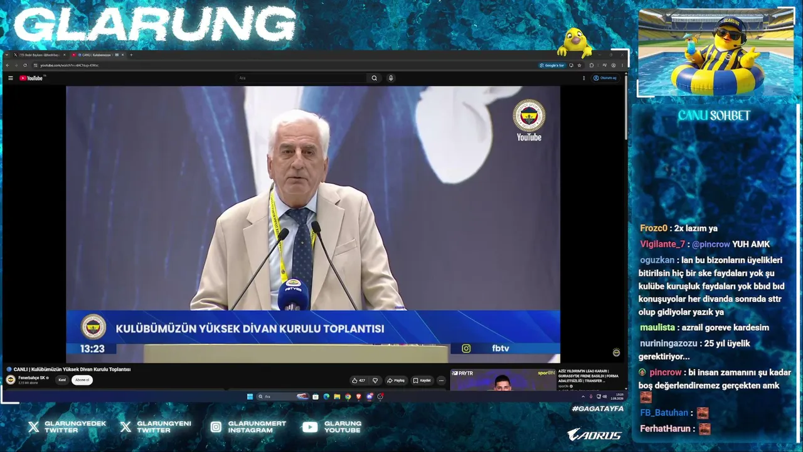Open the Fenerbahçe SK channel avatar
This screenshot has height=452, width=803.
[11, 380]
